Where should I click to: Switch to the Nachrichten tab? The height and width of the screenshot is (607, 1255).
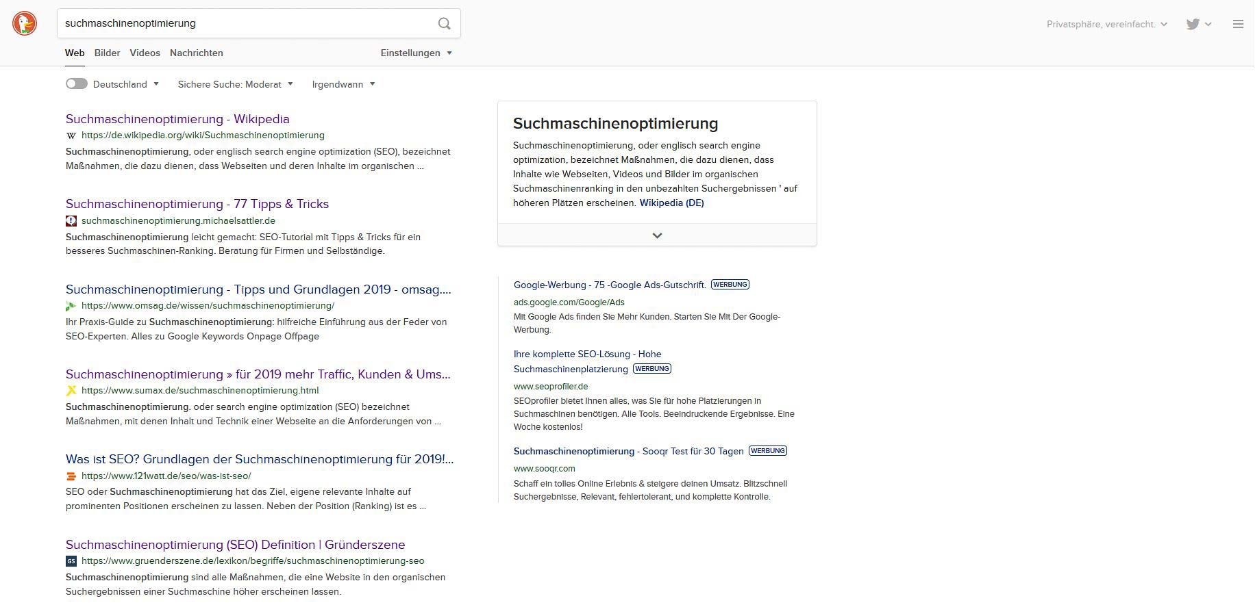click(x=197, y=53)
